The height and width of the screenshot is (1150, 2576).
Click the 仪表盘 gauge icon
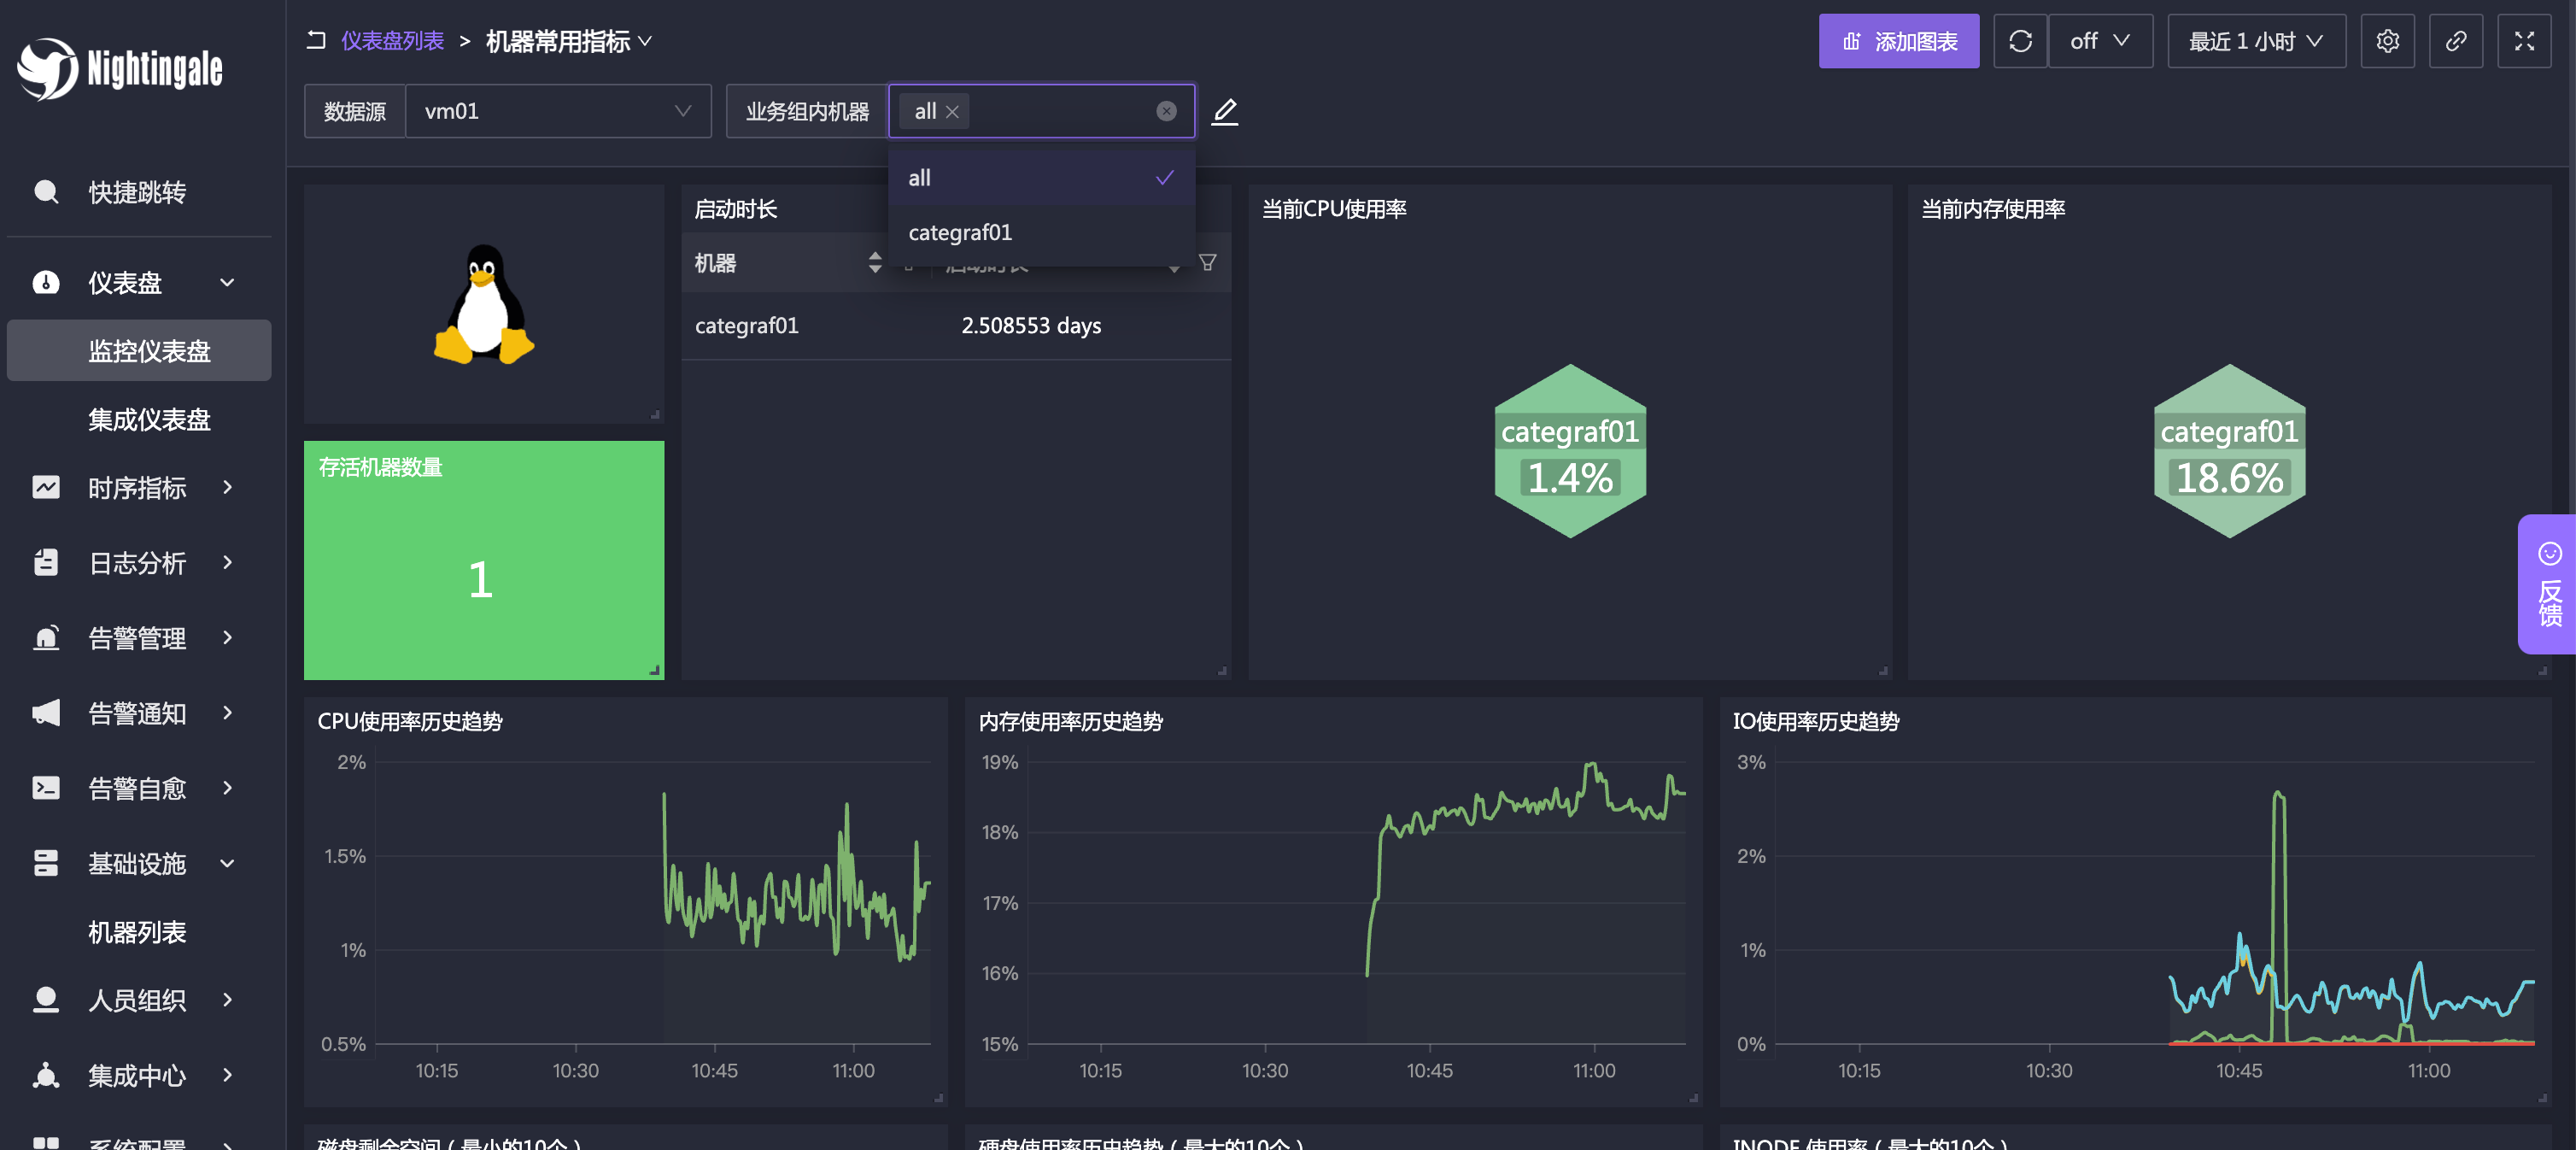46,283
